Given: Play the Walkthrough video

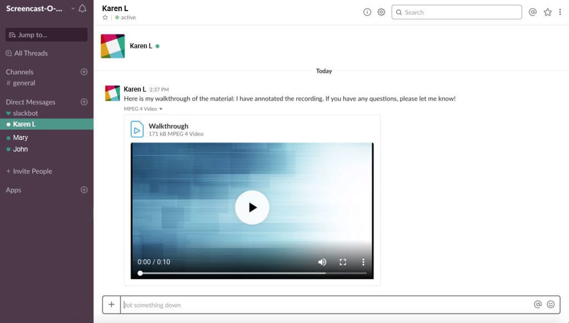Looking at the screenshot, I should (x=252, y=208).
